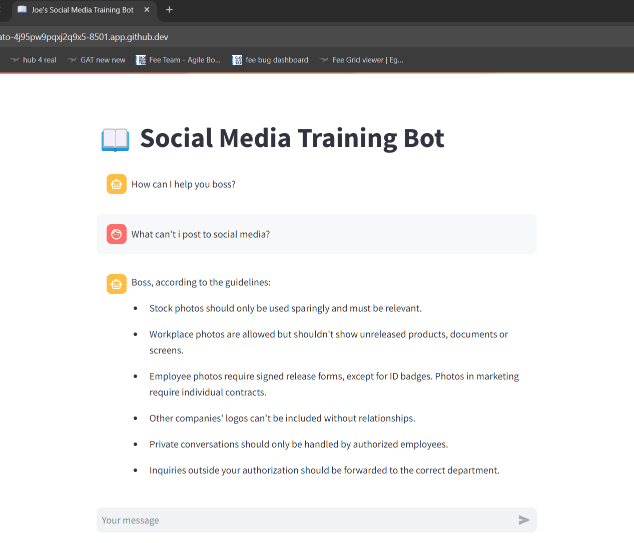Click the book favicon on the browser tab

click(21, 9)
